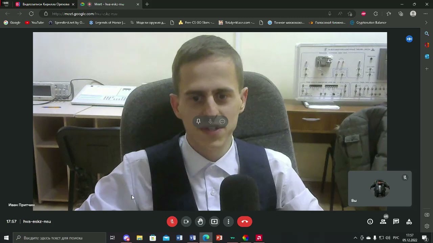This screenshot has height=243, width=433.
Task: Open browser Collections
Action: tap(401, 14)
